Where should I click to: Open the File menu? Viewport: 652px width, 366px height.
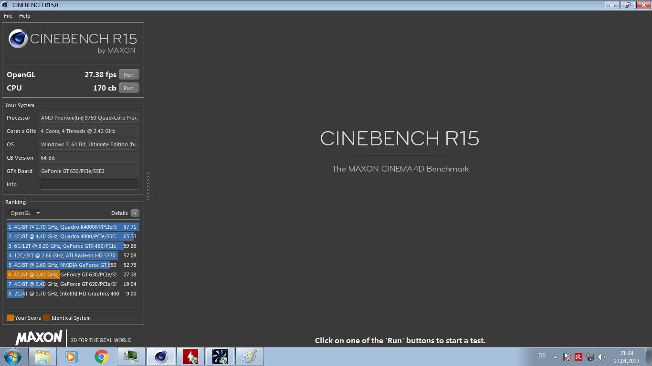tap(8, 16)
